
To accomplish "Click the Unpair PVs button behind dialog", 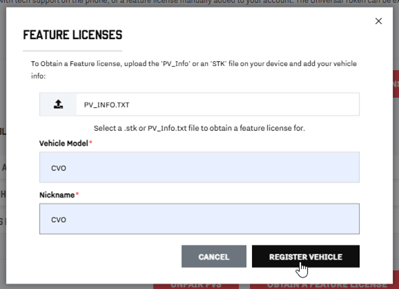I will 196,286.
